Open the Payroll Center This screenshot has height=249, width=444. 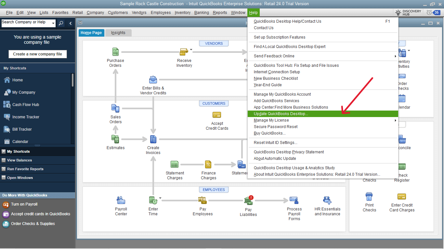click(x=121, y=204)
